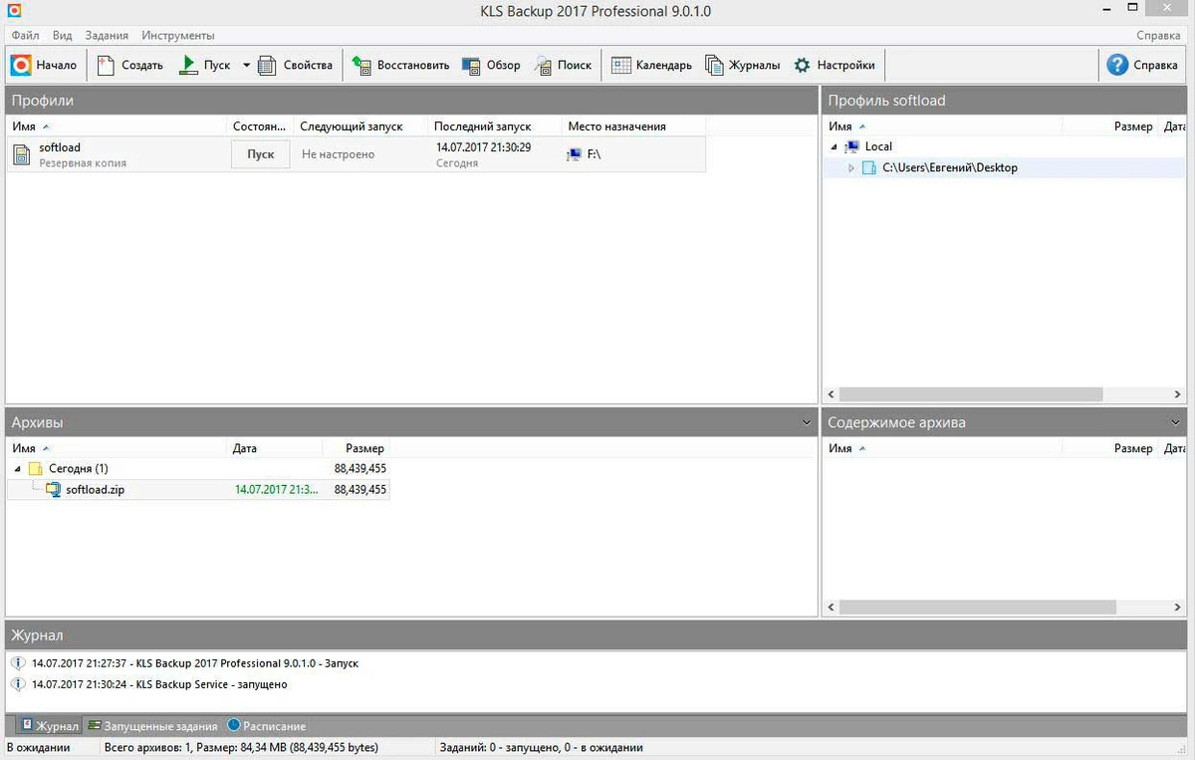Open the Справка menu on the right of the menu bar

tap(1158, 35)
